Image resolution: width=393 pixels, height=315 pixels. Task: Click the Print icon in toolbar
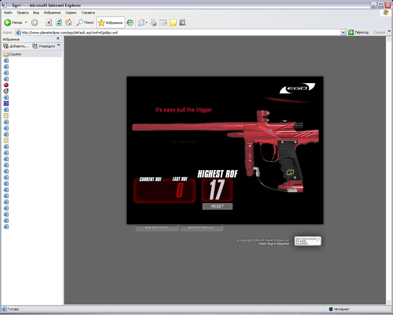(x=154, y=22)
